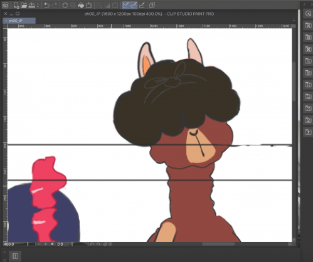Undo the last action
The height and width of the screenshot is (262, 313).
click(46, 5)
